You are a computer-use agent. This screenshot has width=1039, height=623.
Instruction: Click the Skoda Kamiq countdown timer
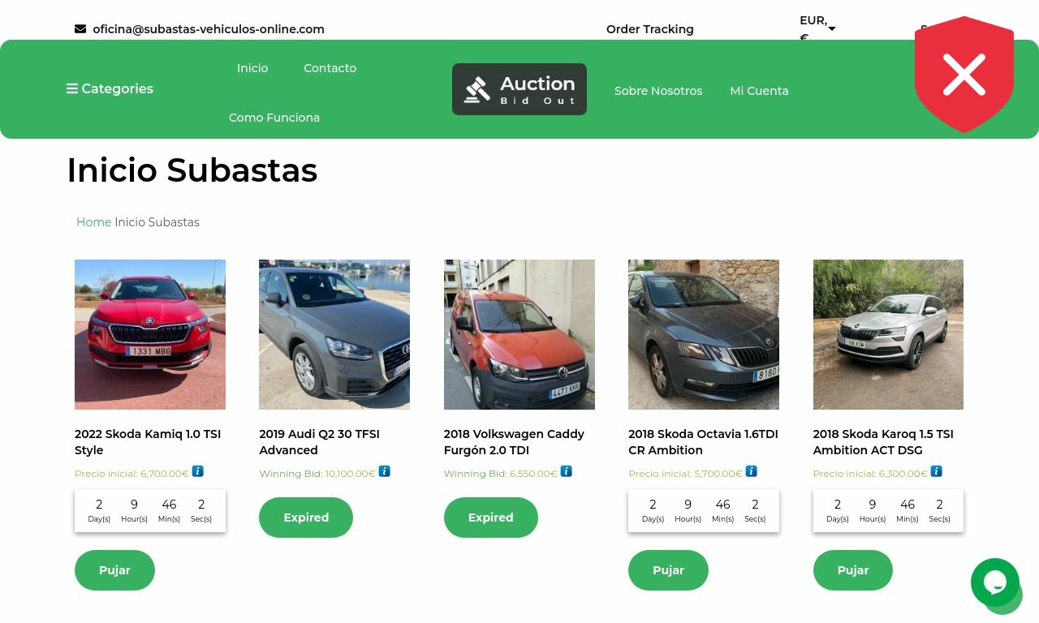coord(150,511)
